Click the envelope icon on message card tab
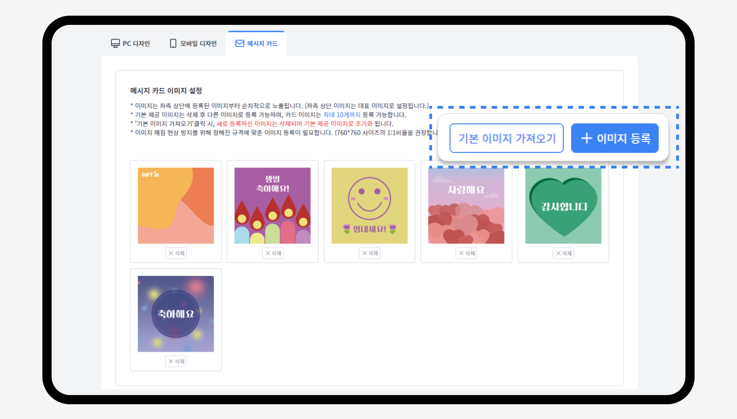The image size is (737, 419). [x=240, y=44]
